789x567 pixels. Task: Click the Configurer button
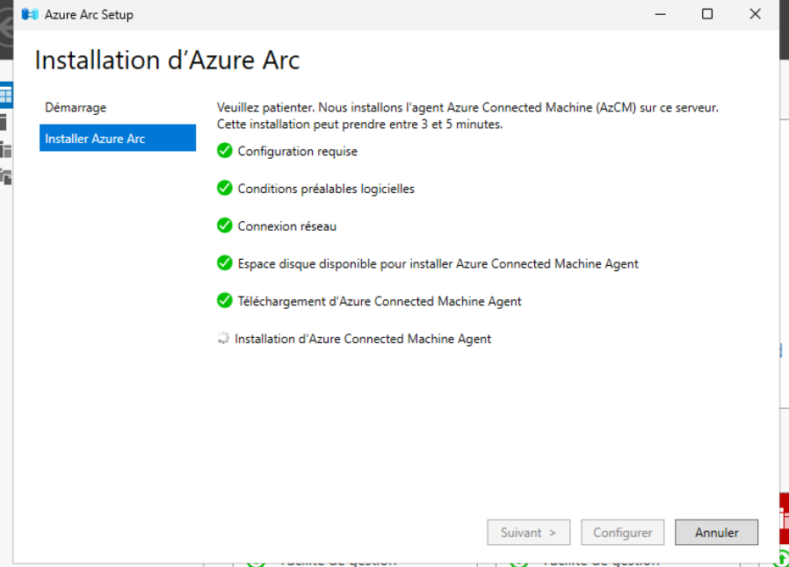pos(622,533)
